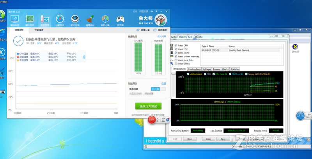This screenshot has height=159, width=312.
Task: Open Lu Master title bar dropdown menu
Action: pos(157,11)
